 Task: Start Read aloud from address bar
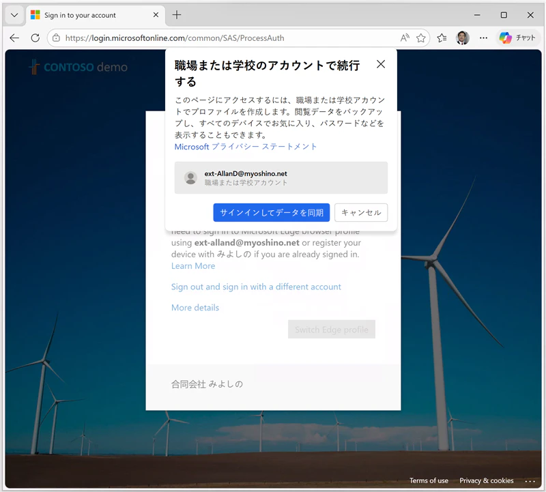[404, 38]
